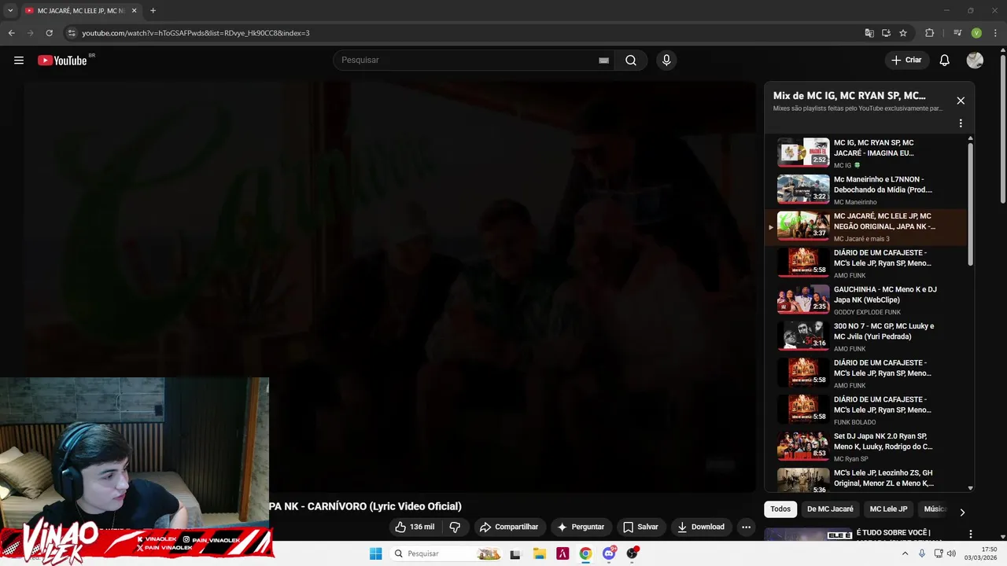
Task: Select the De MC Jacaré chip
Action: (830, 509)
